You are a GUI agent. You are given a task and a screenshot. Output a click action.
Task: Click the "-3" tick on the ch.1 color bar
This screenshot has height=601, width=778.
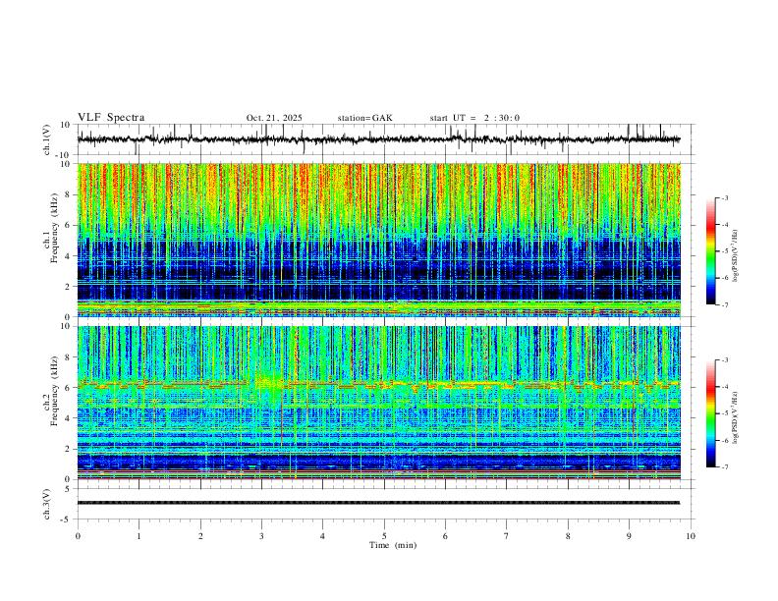(724, 198)
